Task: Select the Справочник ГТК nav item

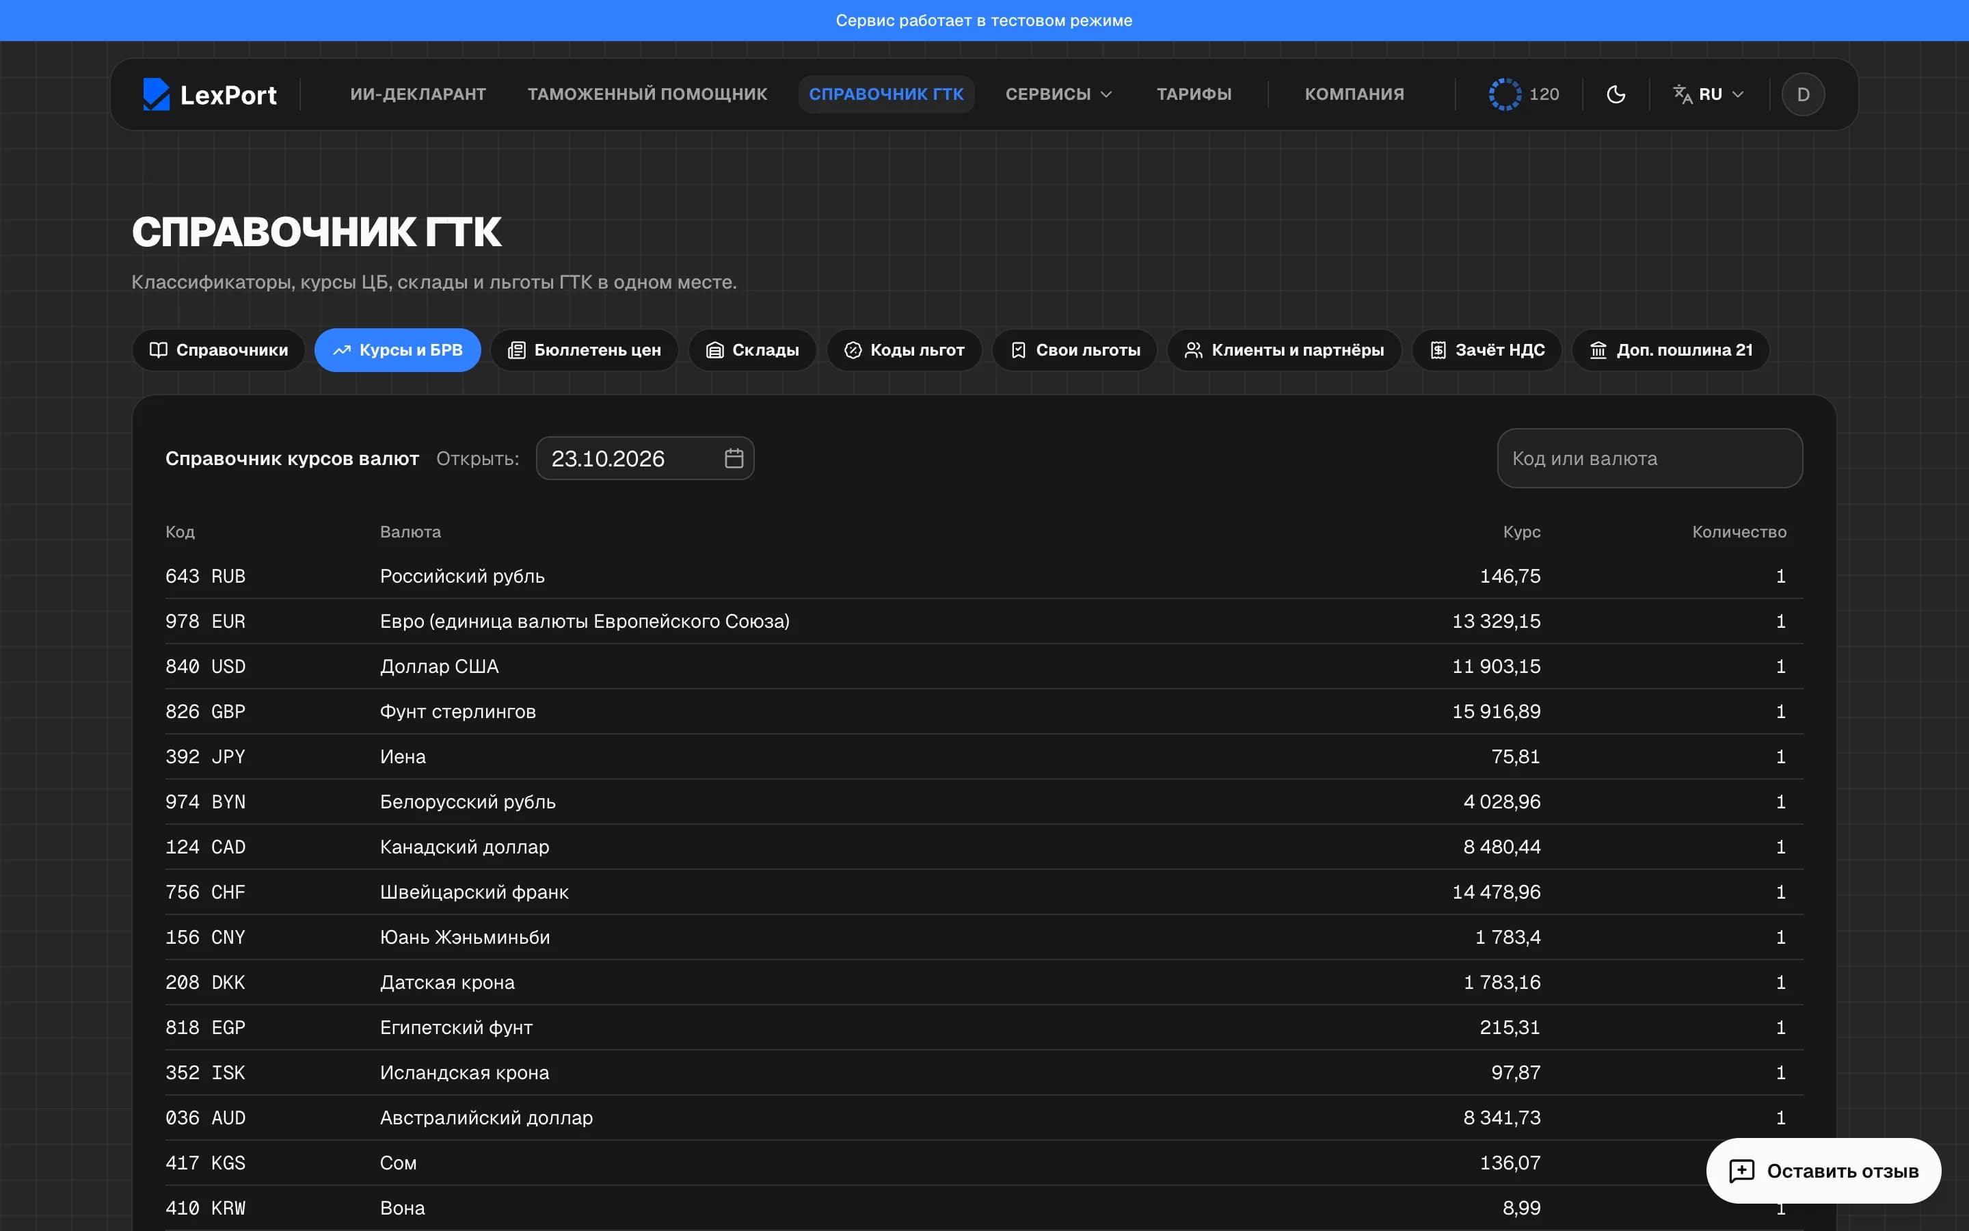Action: tap(886, 94)
